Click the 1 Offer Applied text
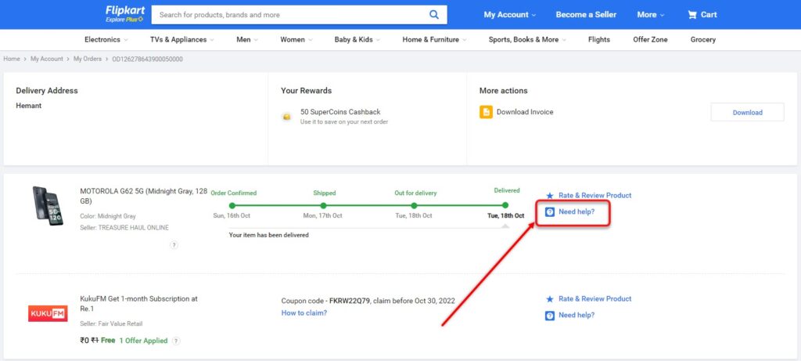 (143, 341)
